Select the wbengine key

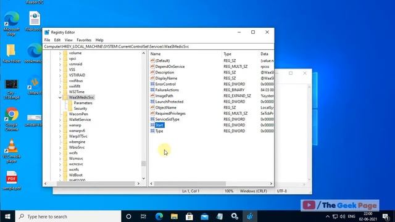[x=77, y=142]
